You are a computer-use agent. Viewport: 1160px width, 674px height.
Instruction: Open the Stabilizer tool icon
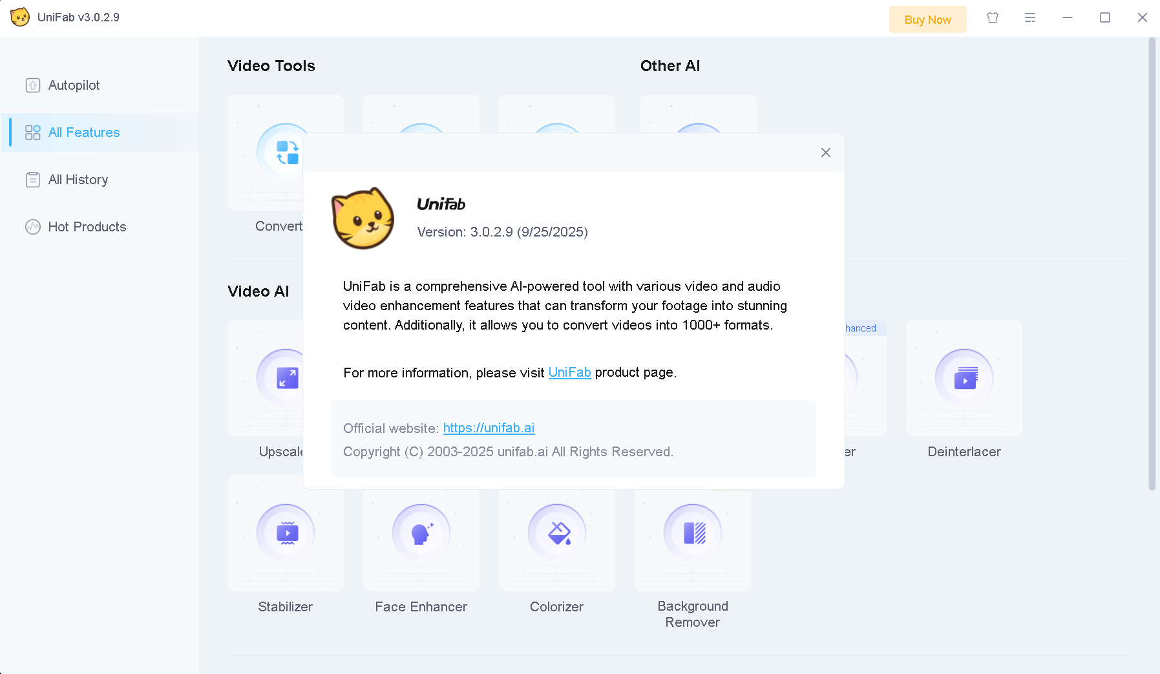tap(286, 533)
